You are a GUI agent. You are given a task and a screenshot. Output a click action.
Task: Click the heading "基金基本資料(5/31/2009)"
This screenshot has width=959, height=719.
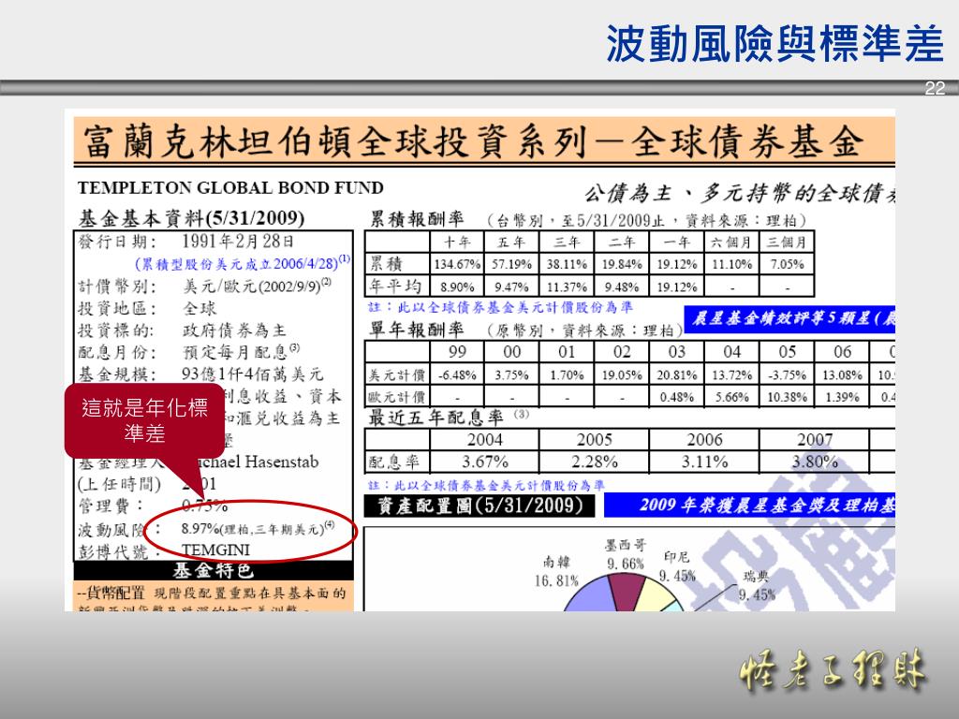(x=191, y=217)
